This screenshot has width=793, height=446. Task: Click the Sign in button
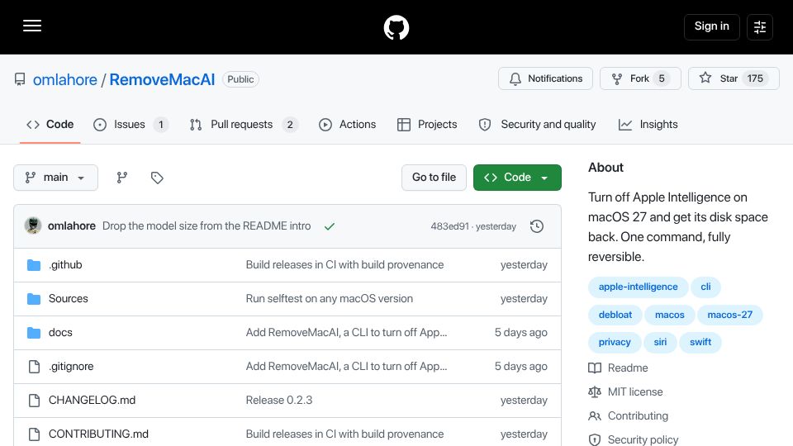click(711, 26)
